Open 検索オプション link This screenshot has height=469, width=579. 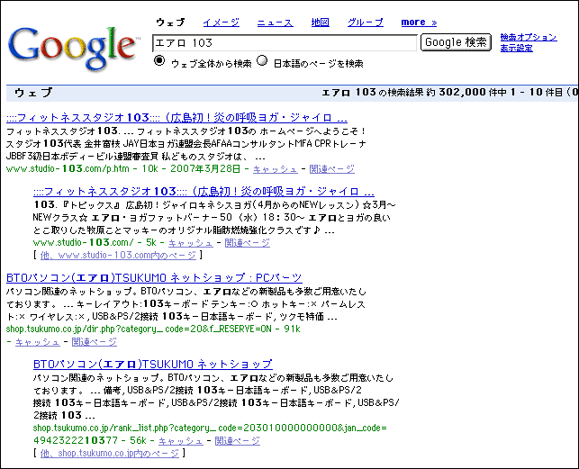529,37
